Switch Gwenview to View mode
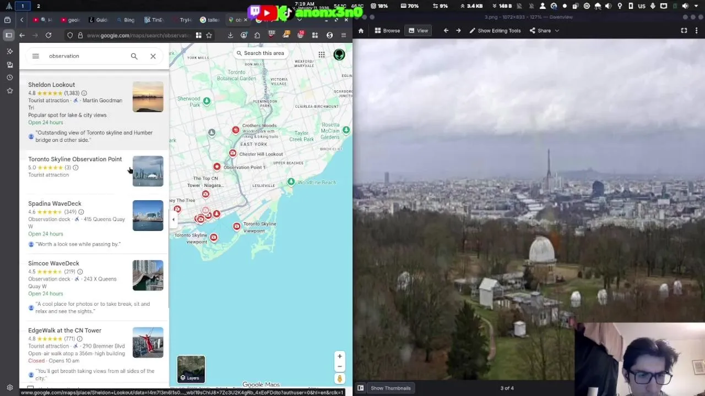This screenshot has width=705, height=396. pos(418,31)
